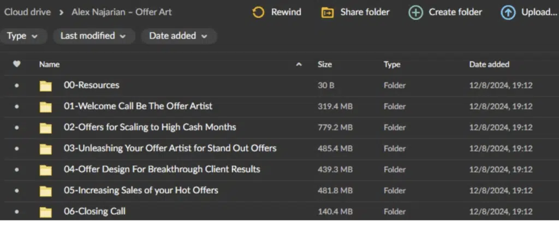Viewport: 559px width, 240px height.
Task: Click the 319.4 MB size value
Action: [335, 106]
